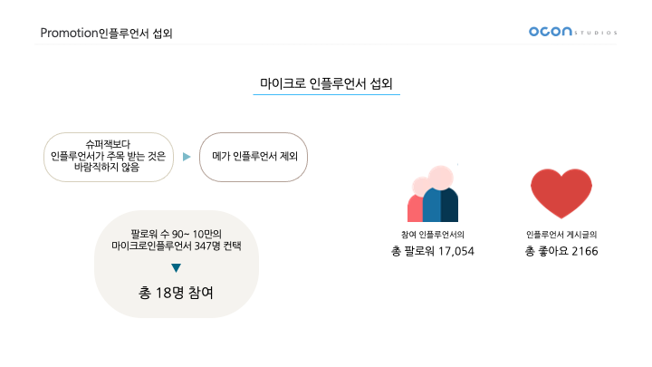This screenshot has height=367, width=652.
Task: Select the 메가 인플루언서 제외 box
Action: (254, 157)
